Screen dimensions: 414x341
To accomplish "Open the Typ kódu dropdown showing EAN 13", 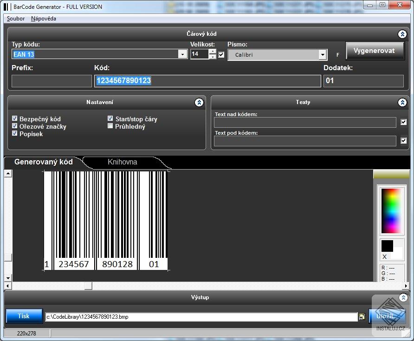I will pyautogui.click(x=183, y=54).
